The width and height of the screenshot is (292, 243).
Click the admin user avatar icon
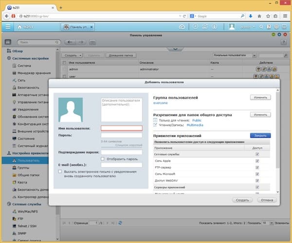232,27
